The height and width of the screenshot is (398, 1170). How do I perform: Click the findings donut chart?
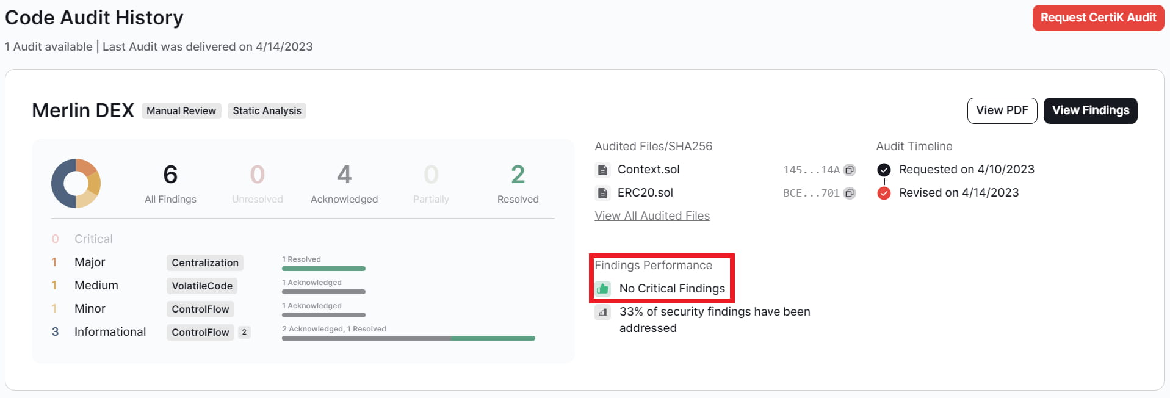point(76,183)
